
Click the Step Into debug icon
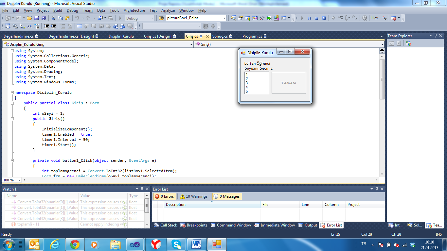[x=340, y=18]
